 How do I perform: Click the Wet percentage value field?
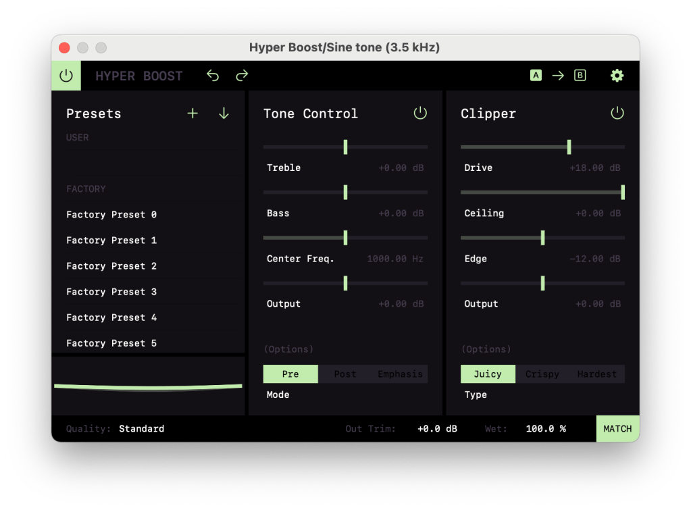pos(546,428)
